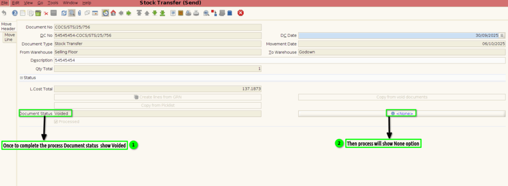The height and width of the screenshot is (186, 508).
Task: Click the To Warehouse field showing Godown
Action: (x=402, y=52)
